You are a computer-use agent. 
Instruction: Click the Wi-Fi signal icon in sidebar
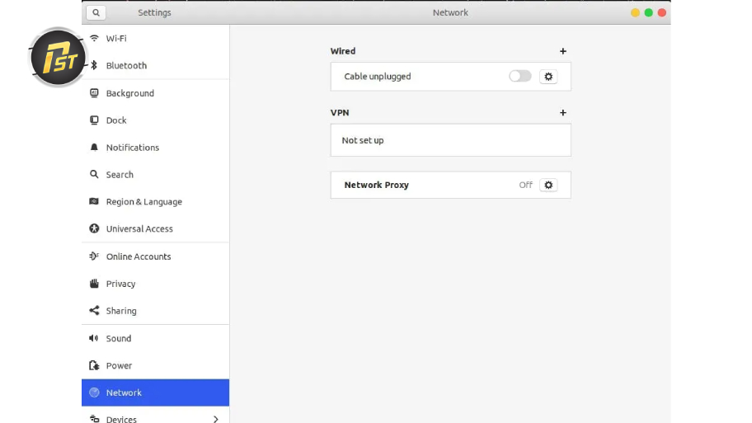pyautogui.click(x=95, y=39)
